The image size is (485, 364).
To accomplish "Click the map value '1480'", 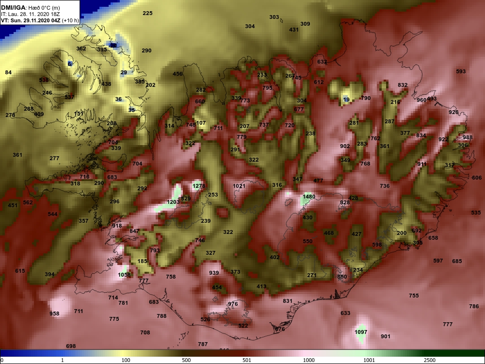I will (x=309, y=197).
